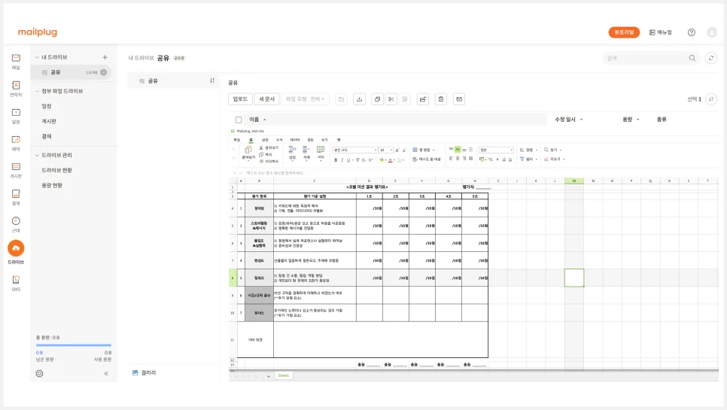727x410 pixels.
Task: Check the select-all checkbox beside 이름
Action: 239,120
